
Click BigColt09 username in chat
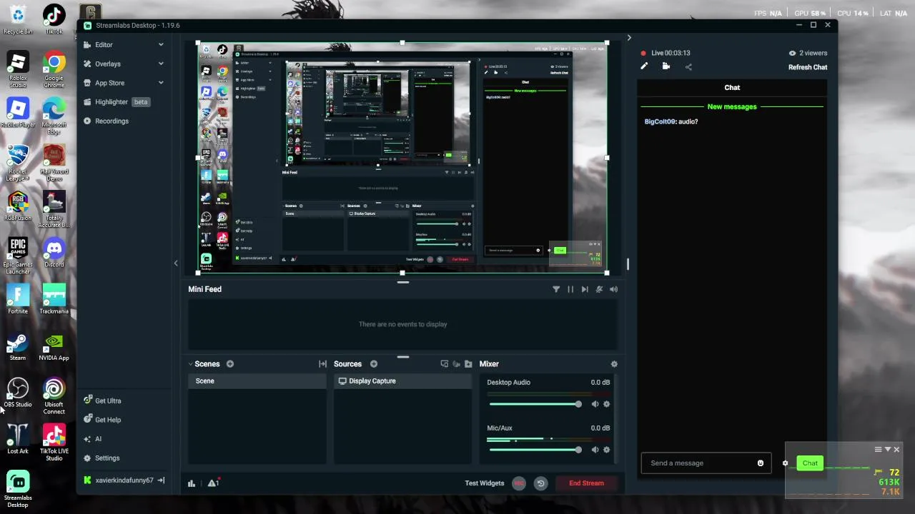click(660, 121)
